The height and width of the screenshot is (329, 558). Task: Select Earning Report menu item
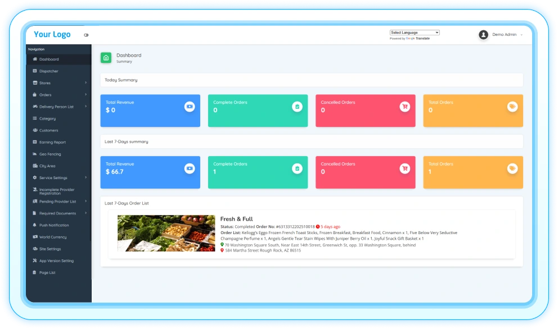click(58, 142)
